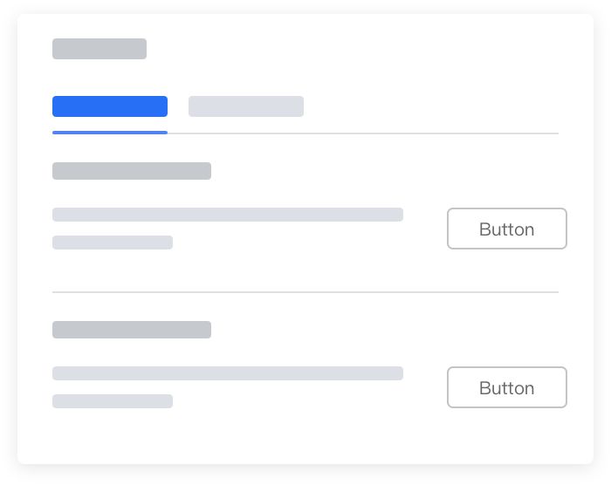Click the empty white area below the second section
The height and width of the screenshot is (485, 611).
click(305, 436)
